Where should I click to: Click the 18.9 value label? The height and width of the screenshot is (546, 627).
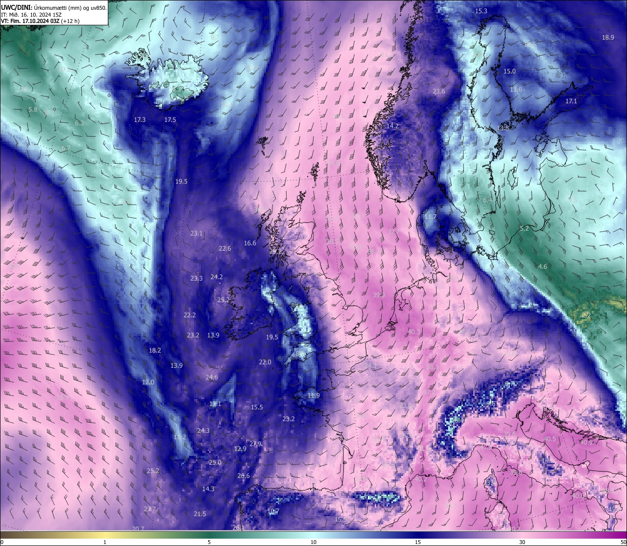pyautogui.click(x=608, y=37)
